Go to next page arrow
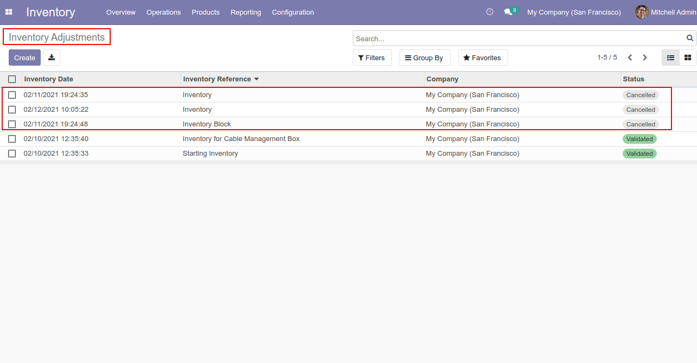Viewport: 697px width, 363px height. 645,58
